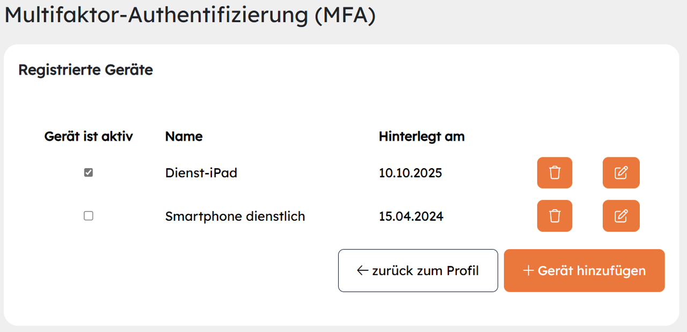This screenshot has height=332, width=687.
Task: Uncheck the active checkbox for Dienst-iPad
Action: point(89,173)
